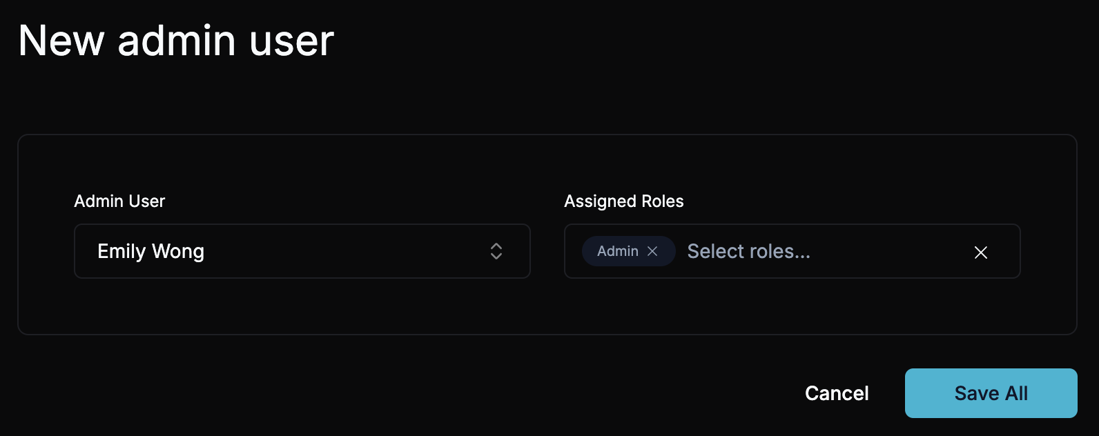Cancel creating the new admin user
This screenshot has height=436, width=1099.
coord(837,393)
